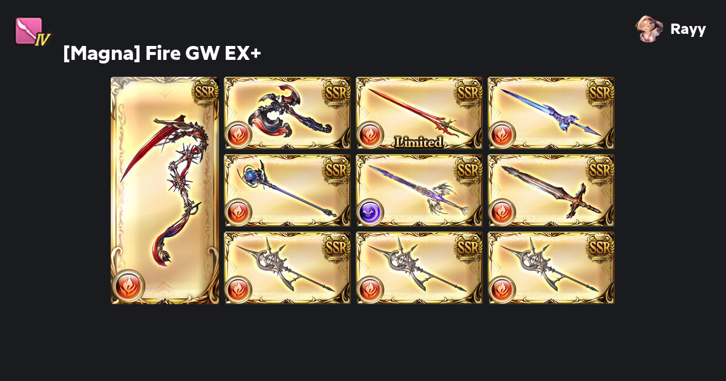Click the pink class icon with IV badge
The width and height of the screenshot is (726, 381).
pyautogui.click(x=33, y=32)
